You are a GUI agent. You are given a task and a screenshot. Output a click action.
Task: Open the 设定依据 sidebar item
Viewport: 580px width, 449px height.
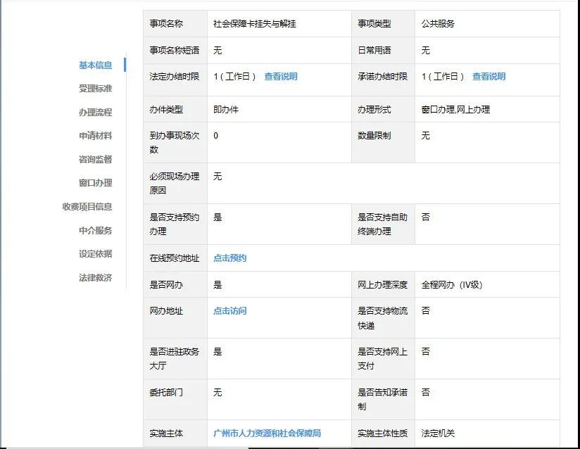pos(96,254)
